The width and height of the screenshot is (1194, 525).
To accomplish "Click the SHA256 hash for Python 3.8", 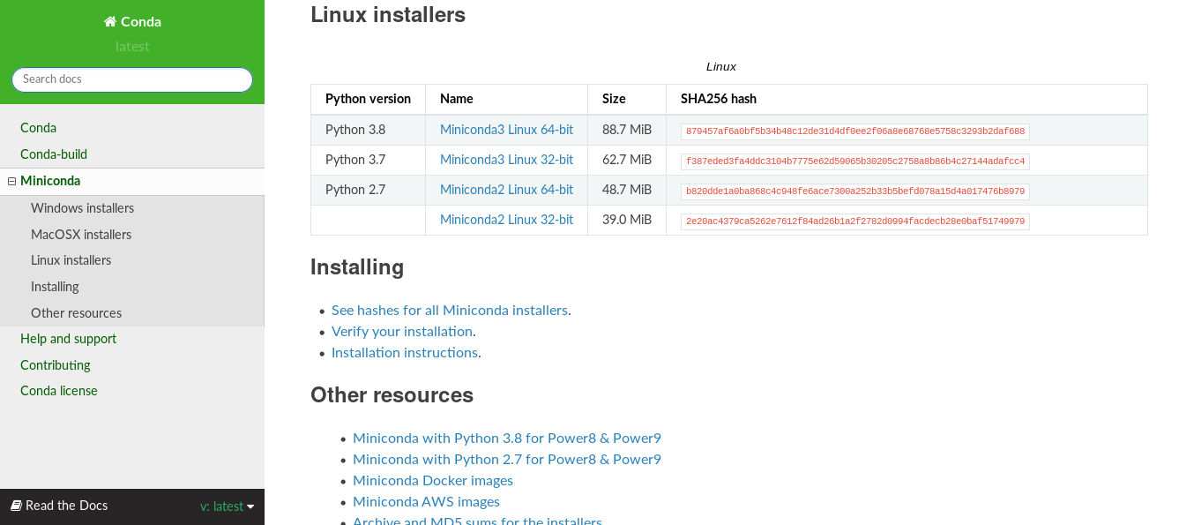I will pyautogui.click(x=854, y=131).
